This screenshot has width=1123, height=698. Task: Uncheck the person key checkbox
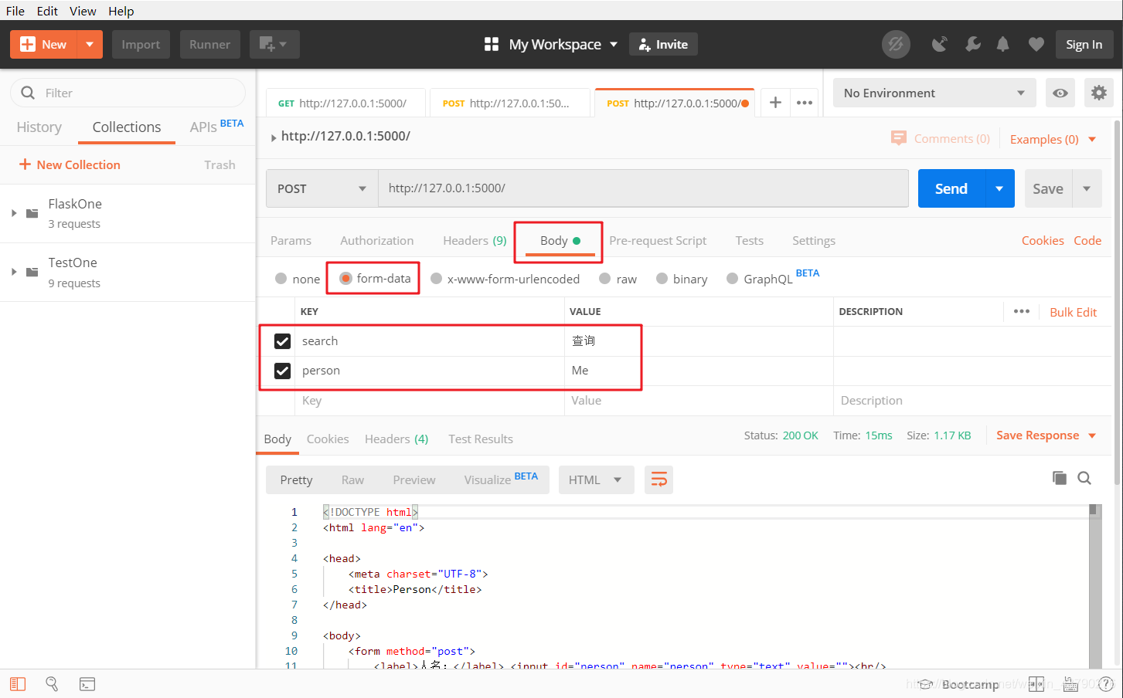[282, 371]
